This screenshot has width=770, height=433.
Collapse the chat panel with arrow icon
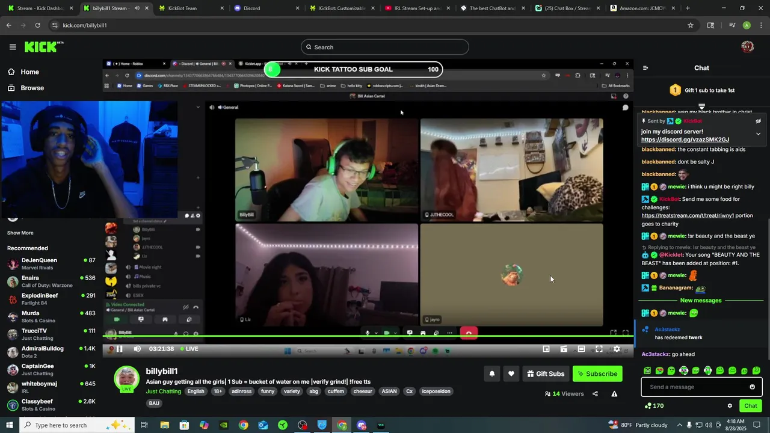pyautogui.click(x=645, y=68)
